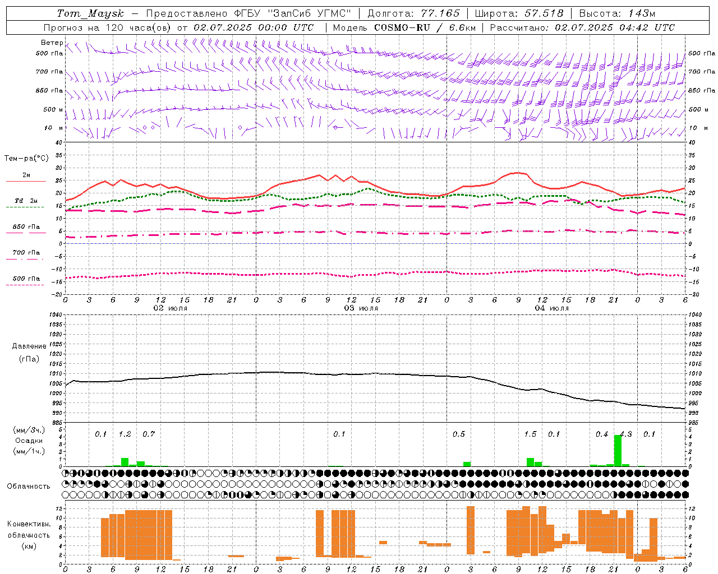The image size is (718, 574).
Task: Click the '(мм/1ч.)' precipitation unit label
Action: (x=29, y=451)
